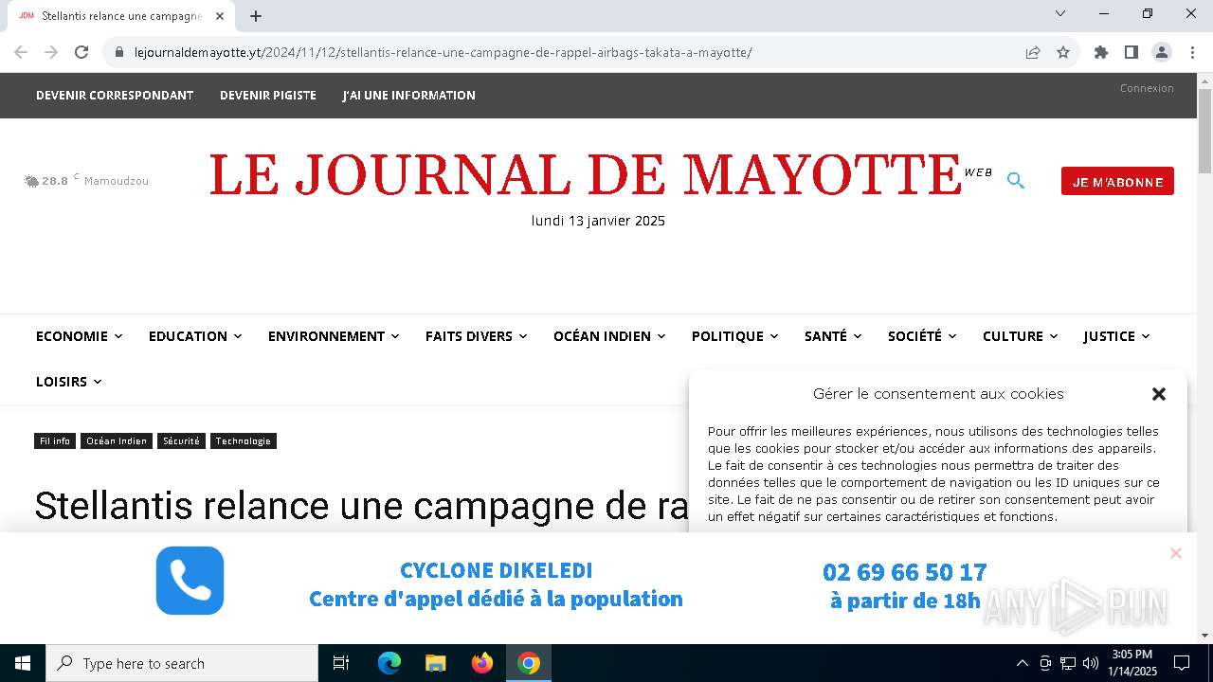The width and height of the screenshot is (1213, 682).
Task: Click the Windows taskbar search box
Action: [182, 663]
